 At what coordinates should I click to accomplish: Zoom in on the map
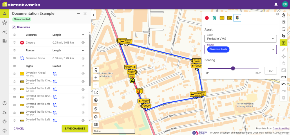(x=96, y=78)
